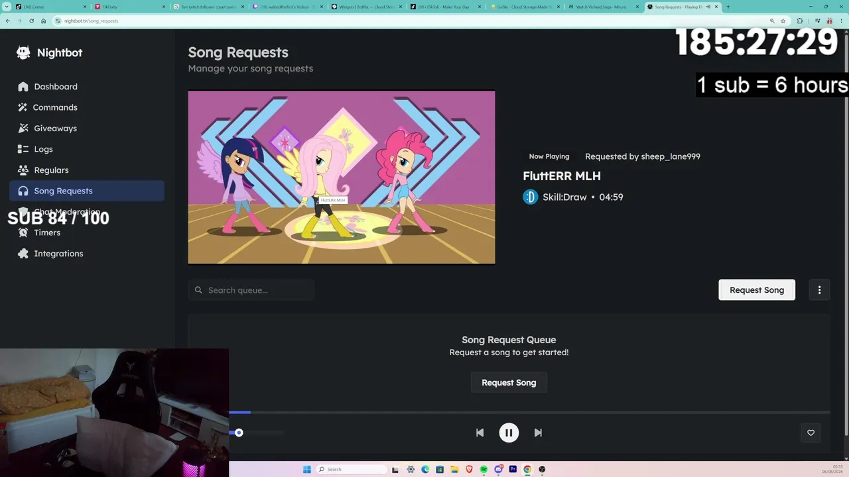Reload the current browser page
This screenshot has height=477, width=849.
[31, 21]
